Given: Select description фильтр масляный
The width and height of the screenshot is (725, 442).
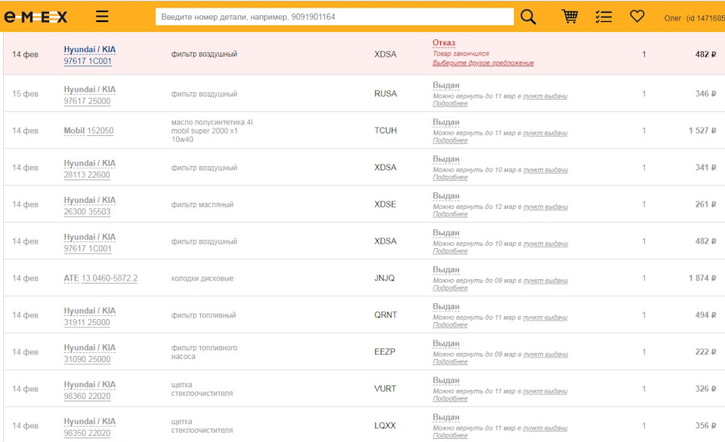Looking at the screenshot, I should 202,204.
